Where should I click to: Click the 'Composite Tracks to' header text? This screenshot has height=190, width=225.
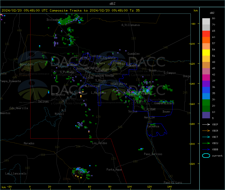pos(68,10)
